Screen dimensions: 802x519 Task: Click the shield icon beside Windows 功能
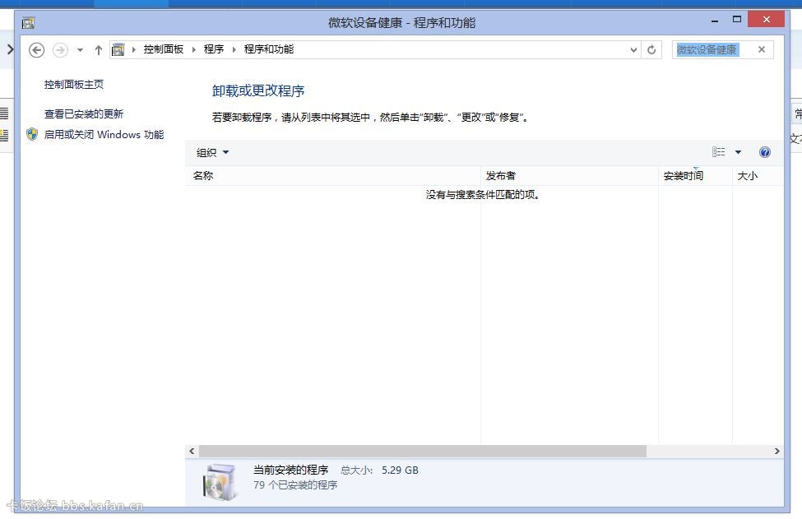click(32, 135)
